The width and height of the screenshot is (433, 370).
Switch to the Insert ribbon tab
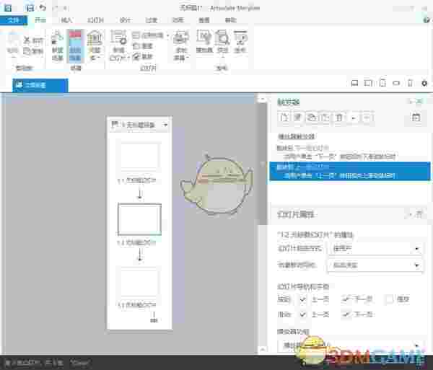tap(66, 20)
